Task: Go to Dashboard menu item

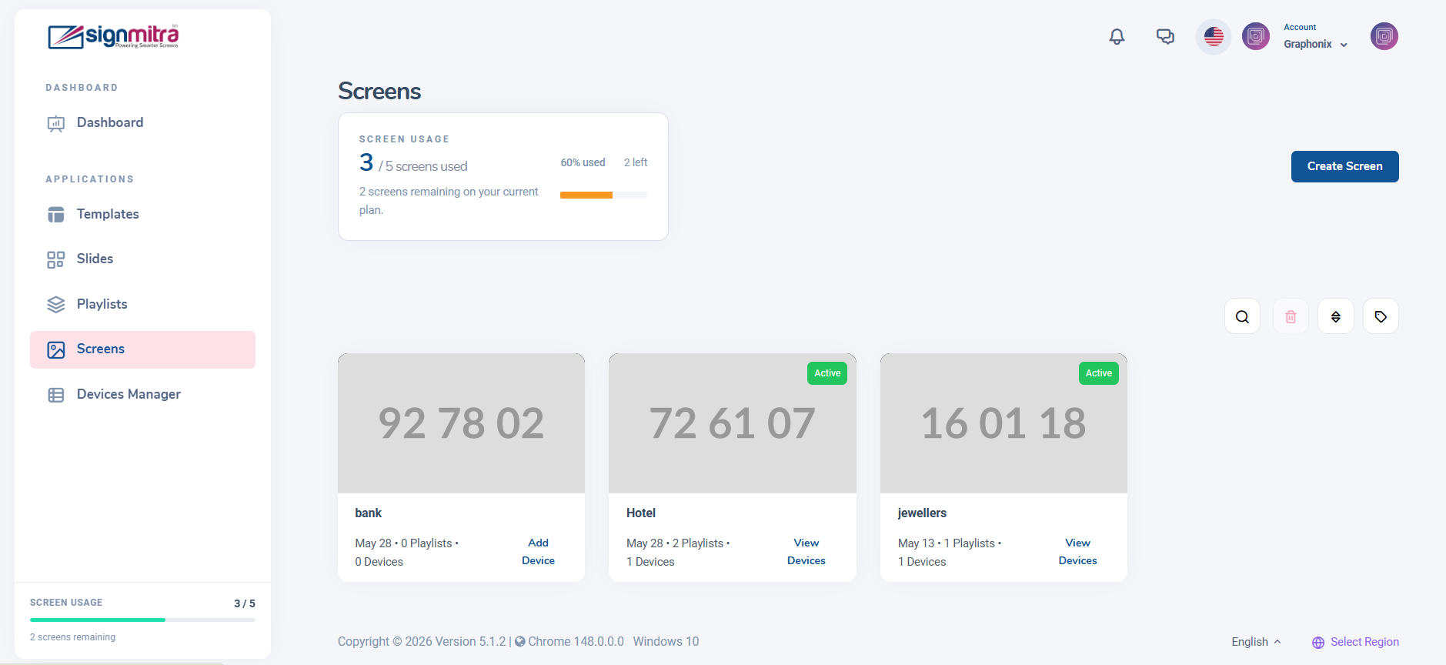Action: [x=142, y=123]
